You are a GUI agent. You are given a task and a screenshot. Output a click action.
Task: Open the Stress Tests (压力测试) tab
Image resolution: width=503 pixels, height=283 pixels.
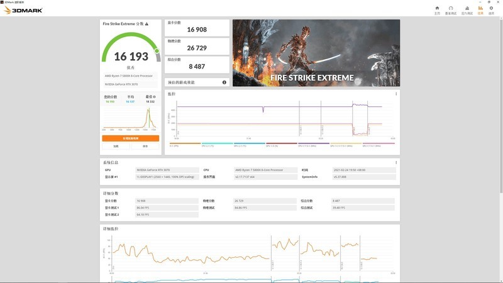pyautogui.click(x=467, y=10)
